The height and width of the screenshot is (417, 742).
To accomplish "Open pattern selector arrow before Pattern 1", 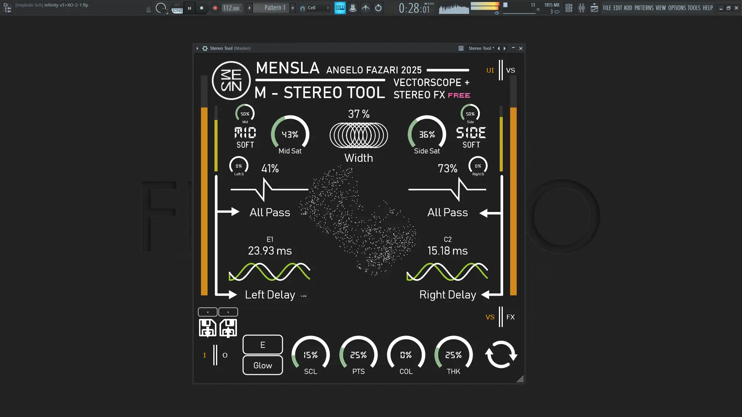I will coord(249,8).
